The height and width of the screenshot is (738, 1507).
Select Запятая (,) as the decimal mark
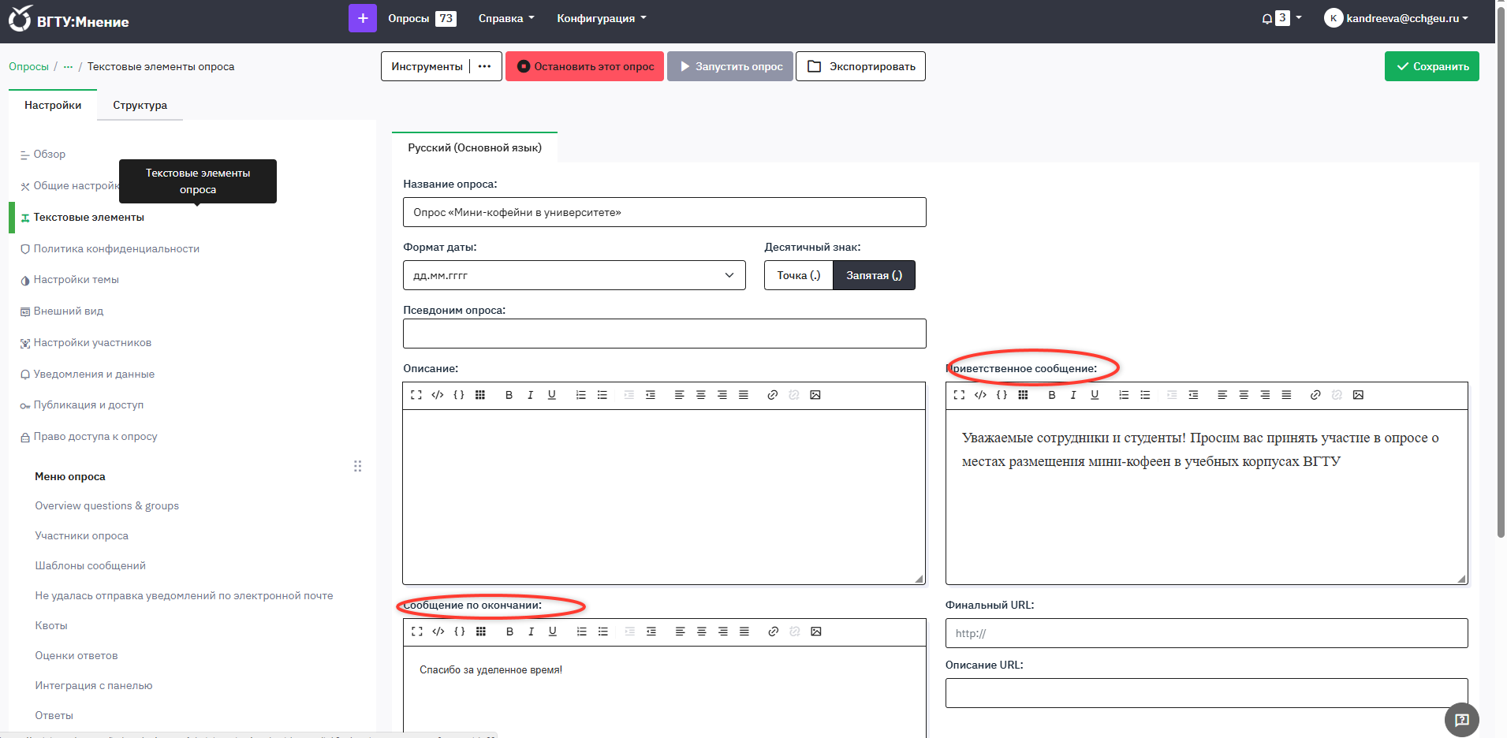pos(874,275)
